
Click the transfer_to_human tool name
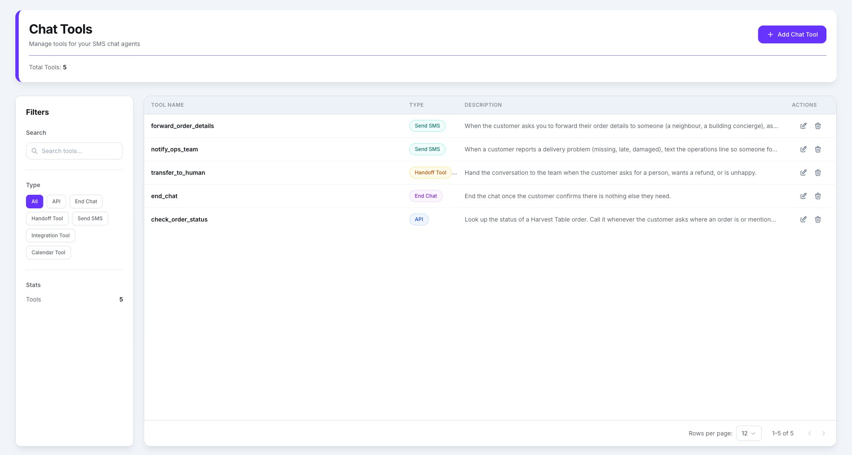tap(178, 173)
